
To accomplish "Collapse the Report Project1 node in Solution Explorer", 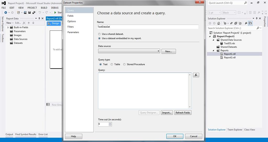I will pos(210,36).
